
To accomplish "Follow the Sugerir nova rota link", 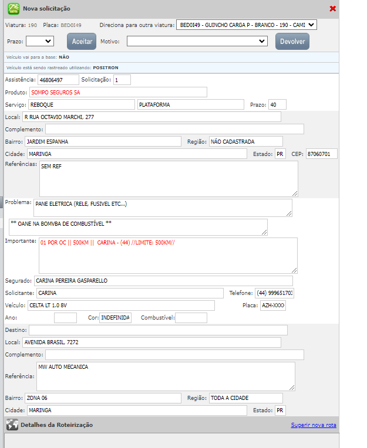I will (313, 425).
